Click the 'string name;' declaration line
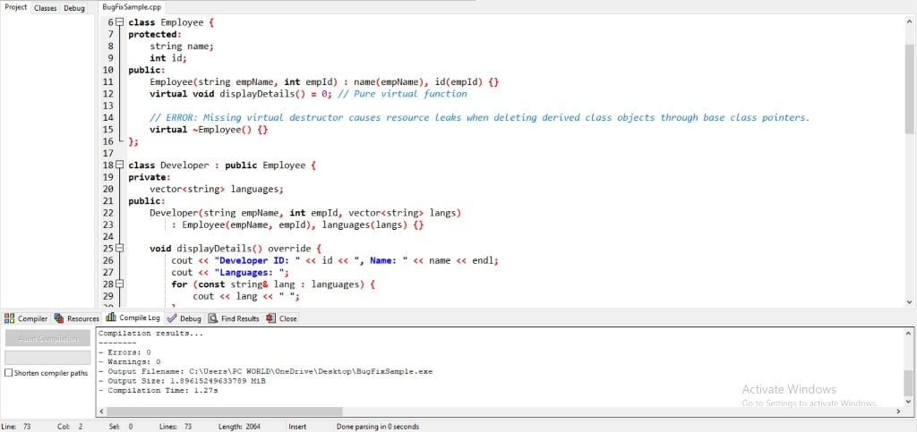917x432 pixels. (182, 47)
